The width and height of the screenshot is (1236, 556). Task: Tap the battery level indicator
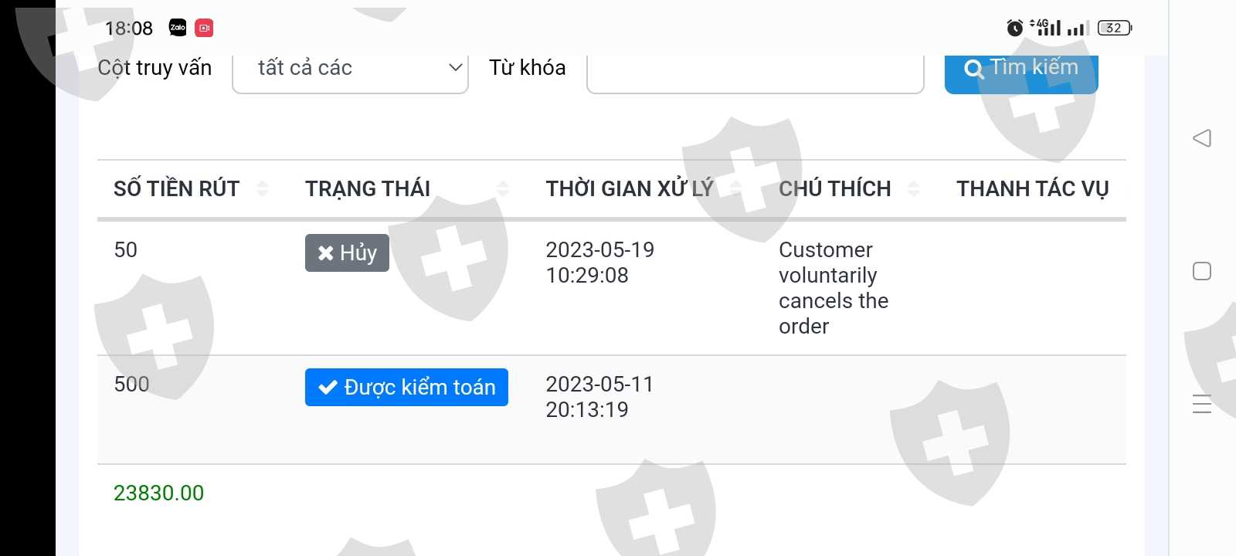pos(1114,28)
